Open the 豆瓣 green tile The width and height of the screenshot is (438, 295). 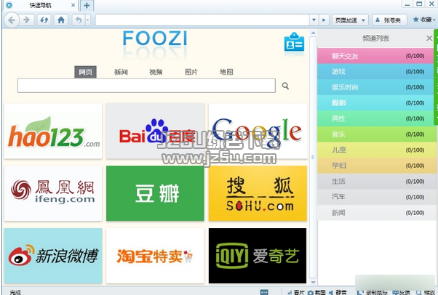(x=155, y=193)
